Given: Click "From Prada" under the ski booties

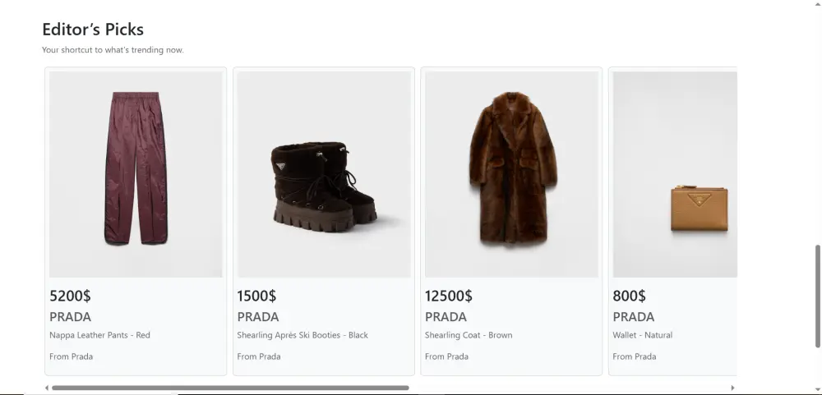Looking at the screenshot, I should click(x=259, y=356).
